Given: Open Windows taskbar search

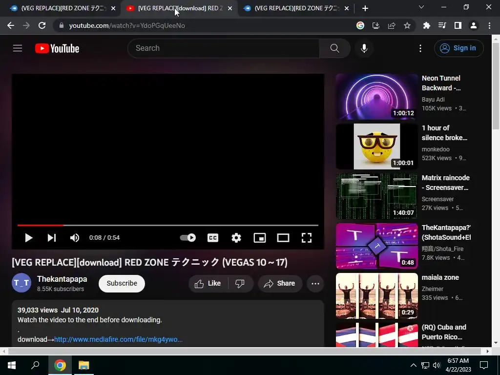Looking at the screenshot, I should [x=35, y=365].
